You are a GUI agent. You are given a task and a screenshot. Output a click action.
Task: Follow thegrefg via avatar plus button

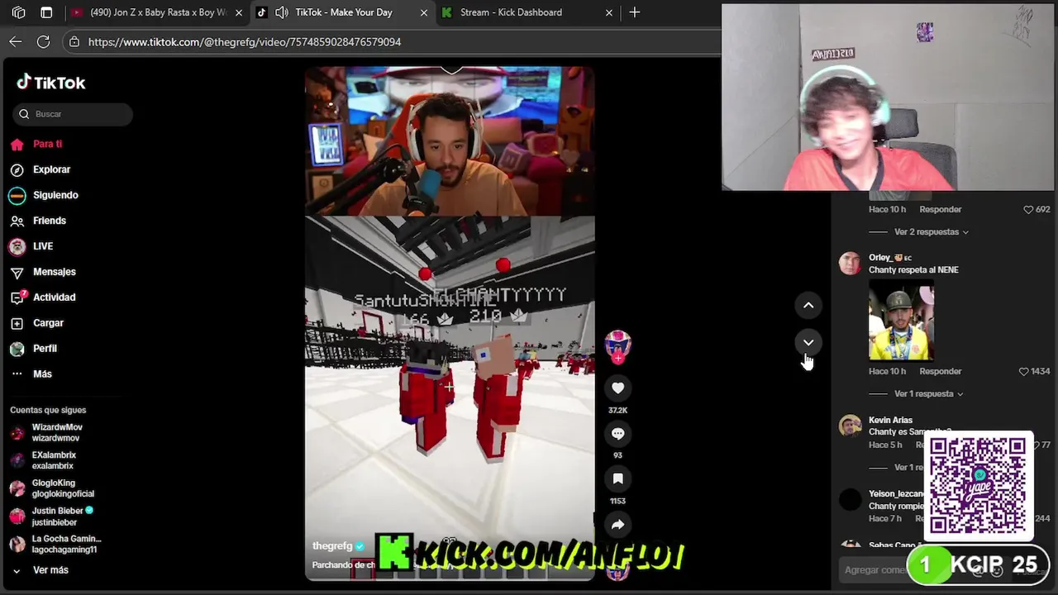(617, 359)
